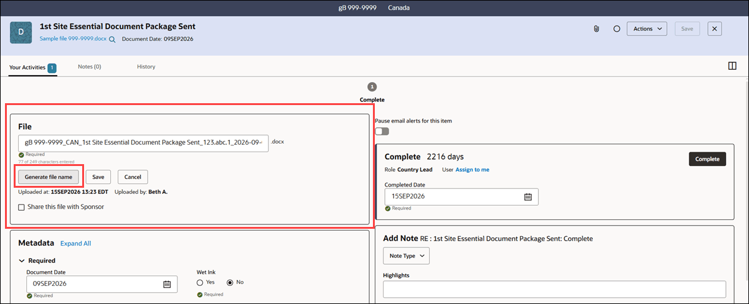The image size is (749, 304).
Task: Cancel the file name edit
Action: [133, 177]
